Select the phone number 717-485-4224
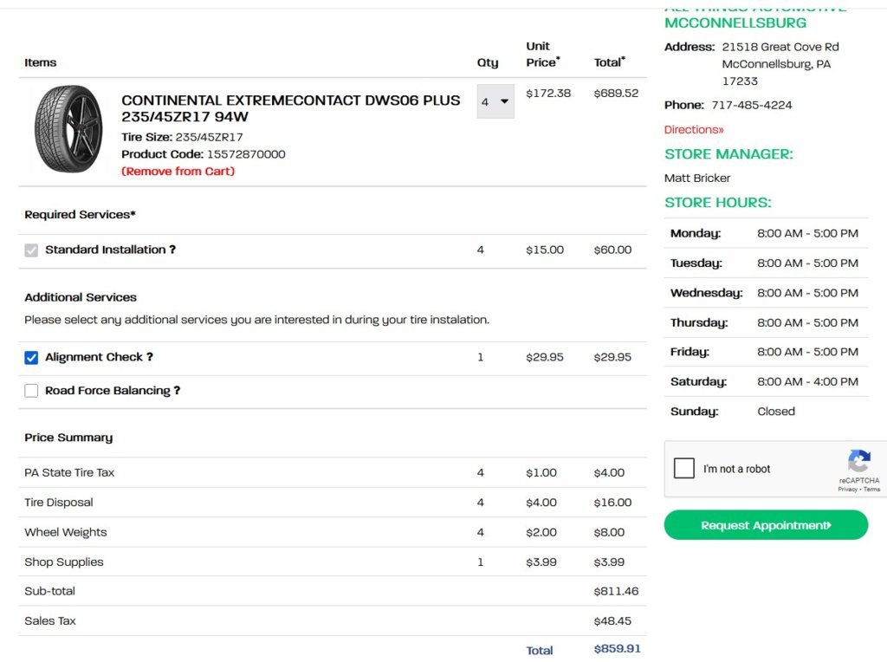Viewport: 887px width, 662px height. (751, 105)
